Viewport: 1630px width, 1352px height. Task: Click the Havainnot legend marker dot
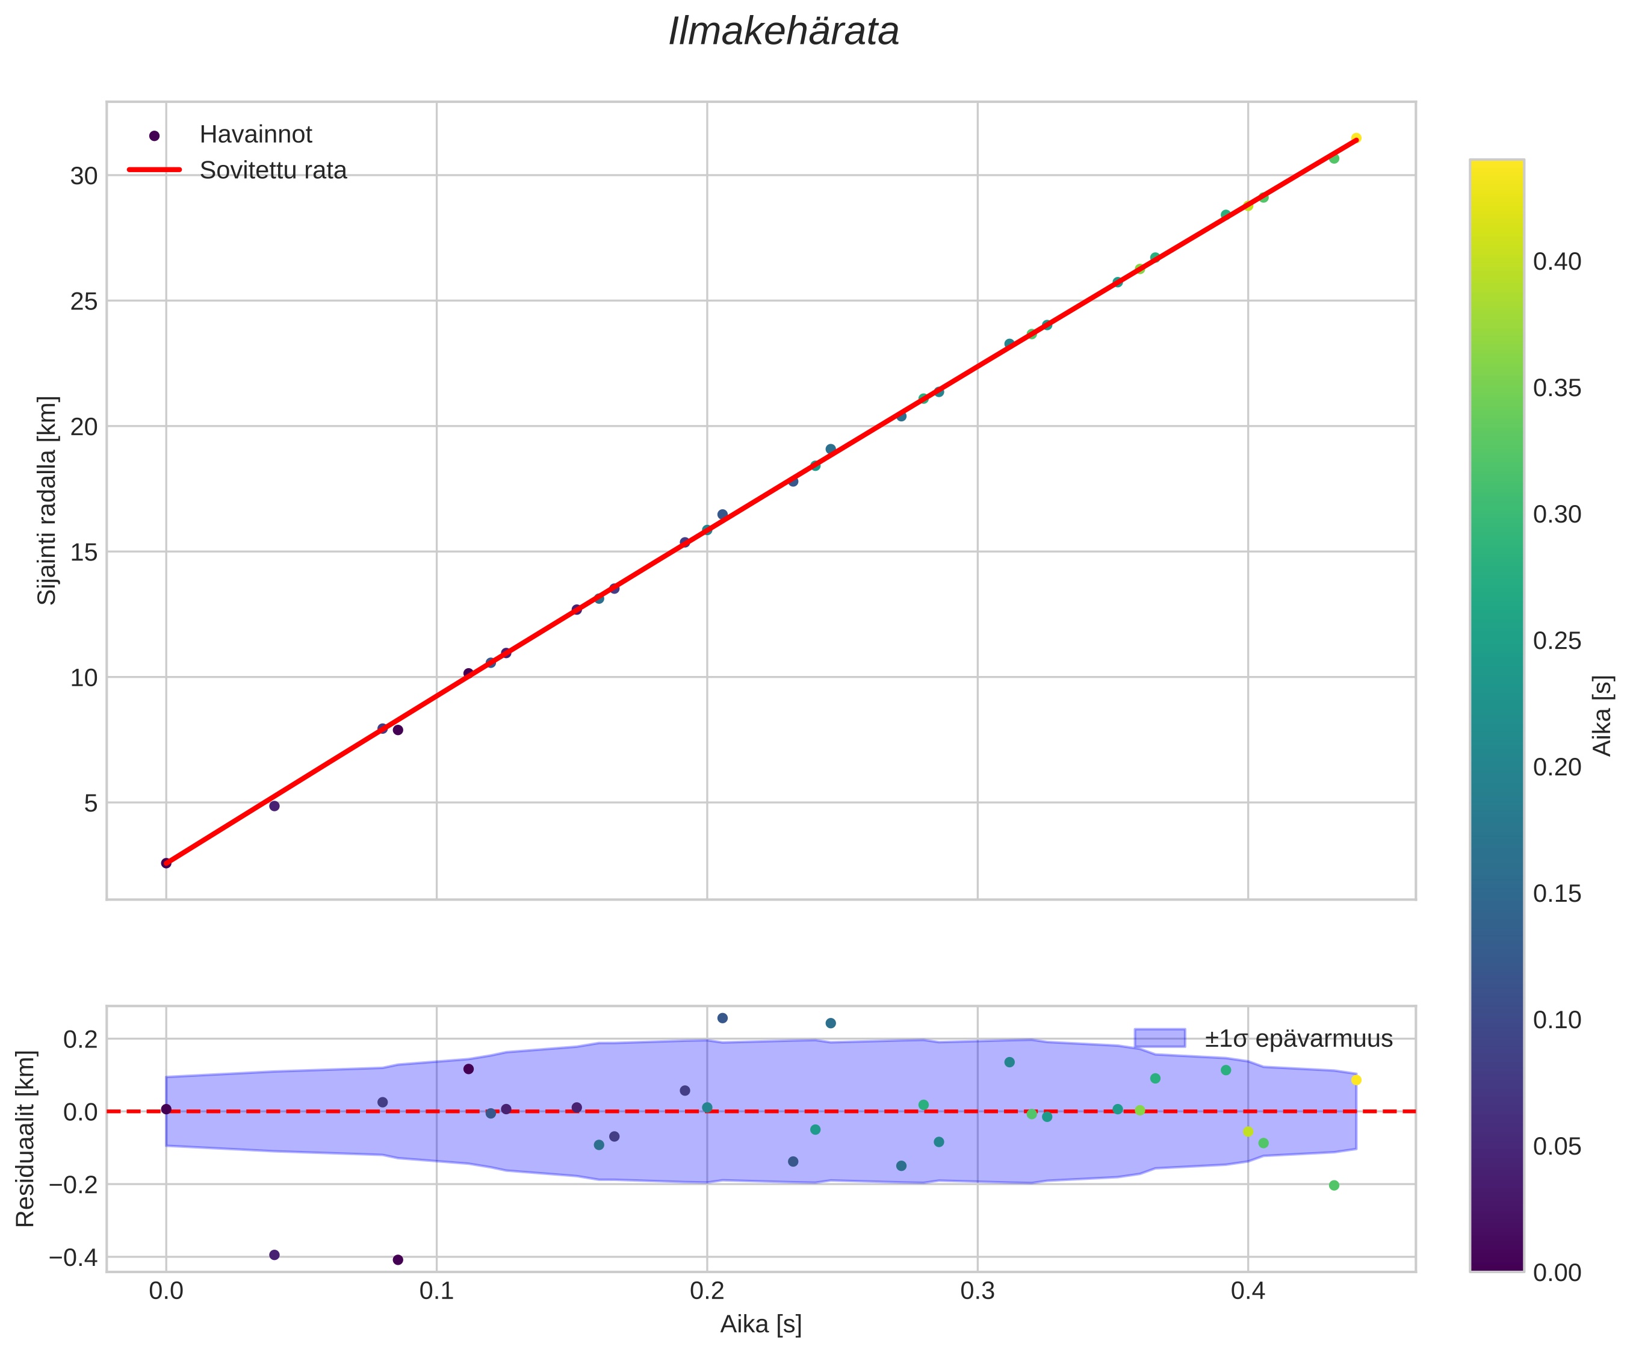[x=153, y=136]
